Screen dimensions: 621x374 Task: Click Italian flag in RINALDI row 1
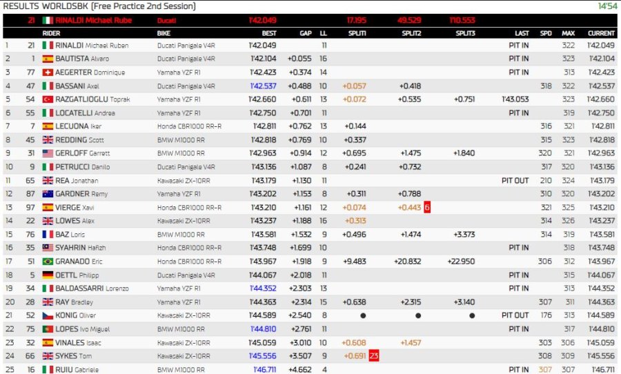(x=48, y=45)
